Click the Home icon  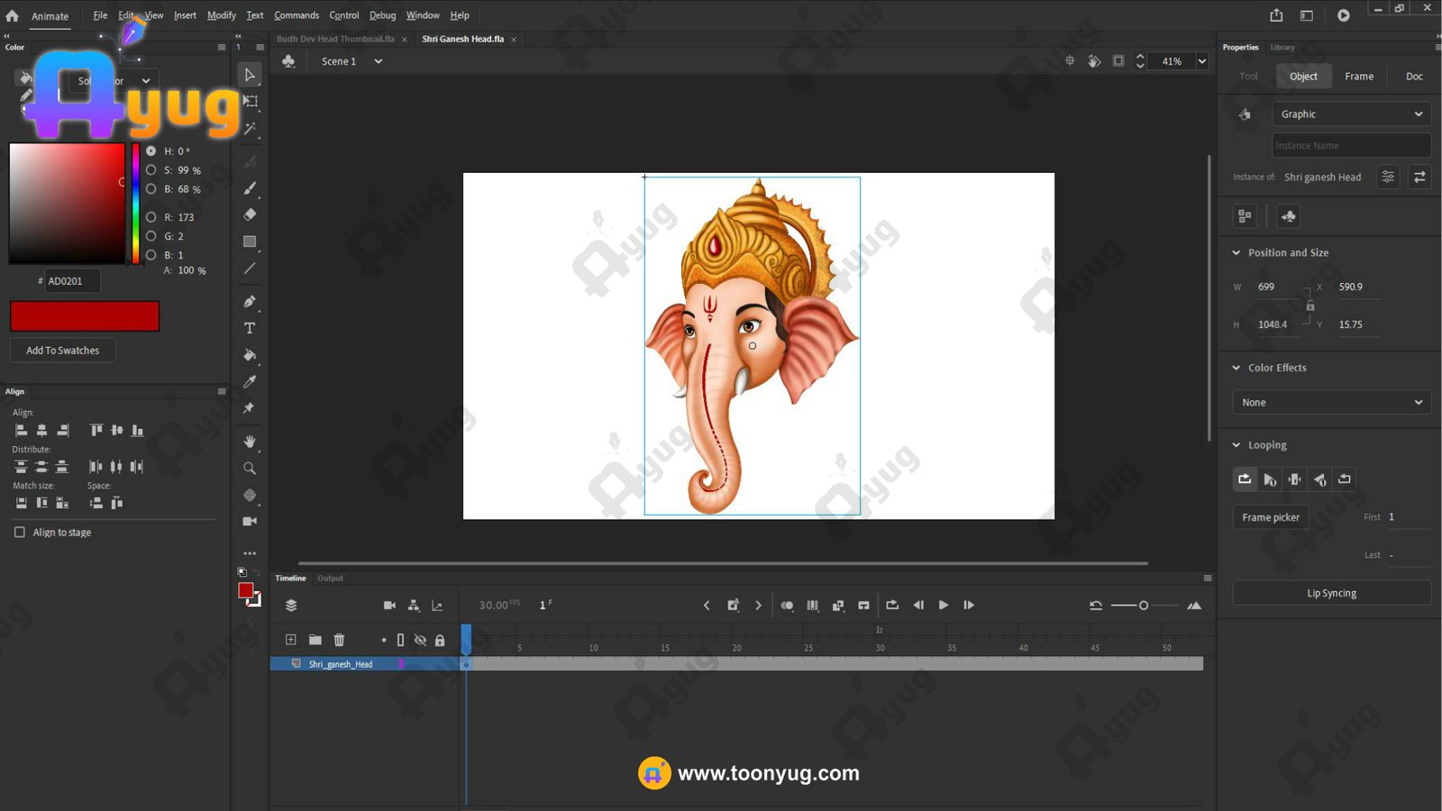(x=12, y=15)
